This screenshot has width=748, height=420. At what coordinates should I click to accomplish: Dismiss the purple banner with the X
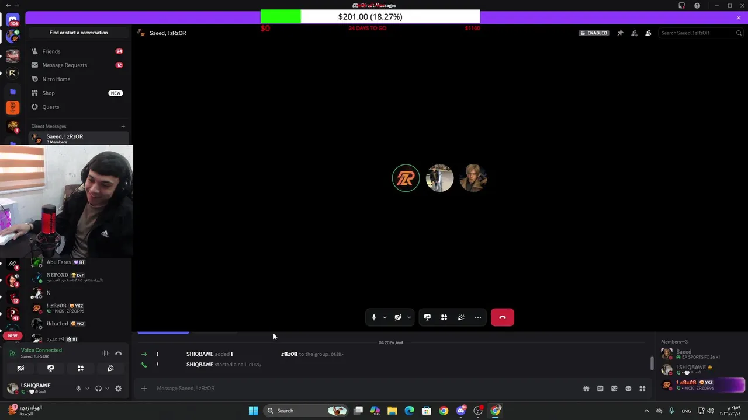[x=739, y=18]
